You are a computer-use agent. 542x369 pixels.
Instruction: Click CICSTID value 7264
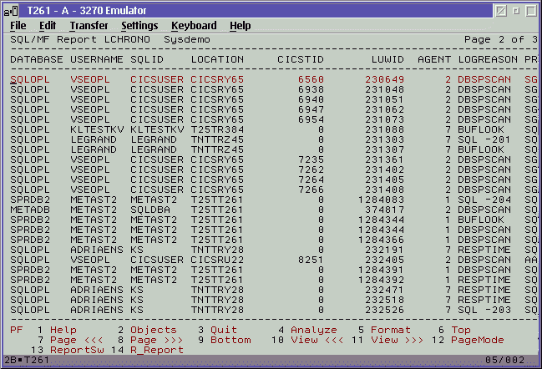pos(311,179)
